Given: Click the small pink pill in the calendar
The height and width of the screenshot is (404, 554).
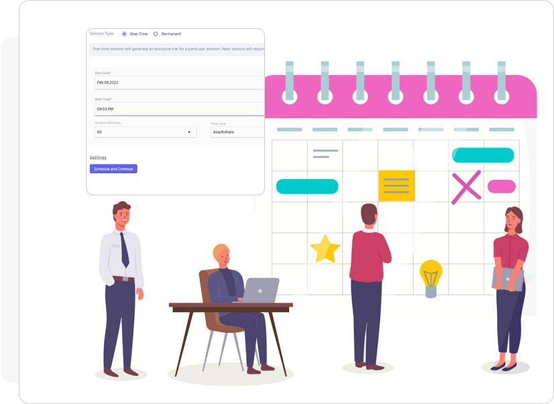Looking at the screenshot, I should pyautogui.click(x=501, y=187).
